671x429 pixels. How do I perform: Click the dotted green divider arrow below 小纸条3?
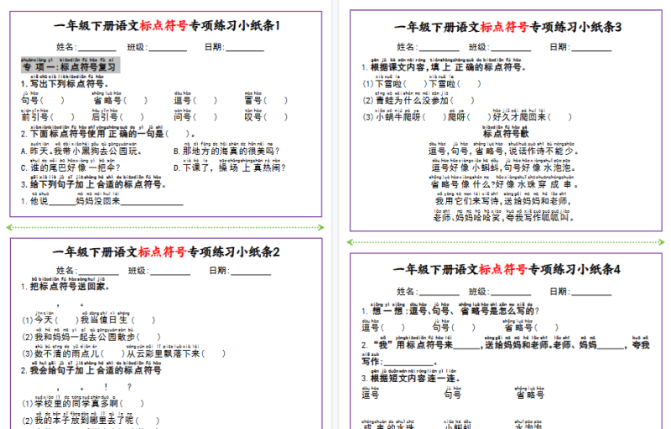click(x=506, y=242)
